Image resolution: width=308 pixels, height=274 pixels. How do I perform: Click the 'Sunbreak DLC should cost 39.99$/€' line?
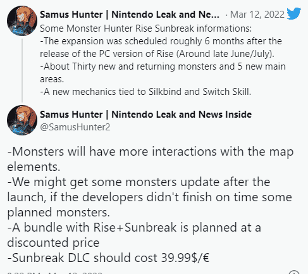[x=108, y=258]
